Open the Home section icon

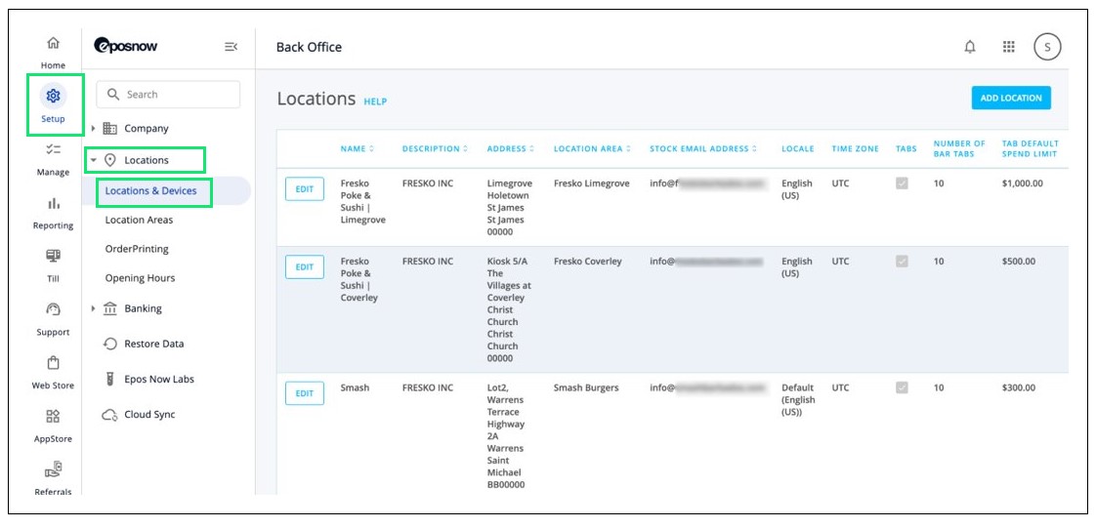[x=53, y=43]
